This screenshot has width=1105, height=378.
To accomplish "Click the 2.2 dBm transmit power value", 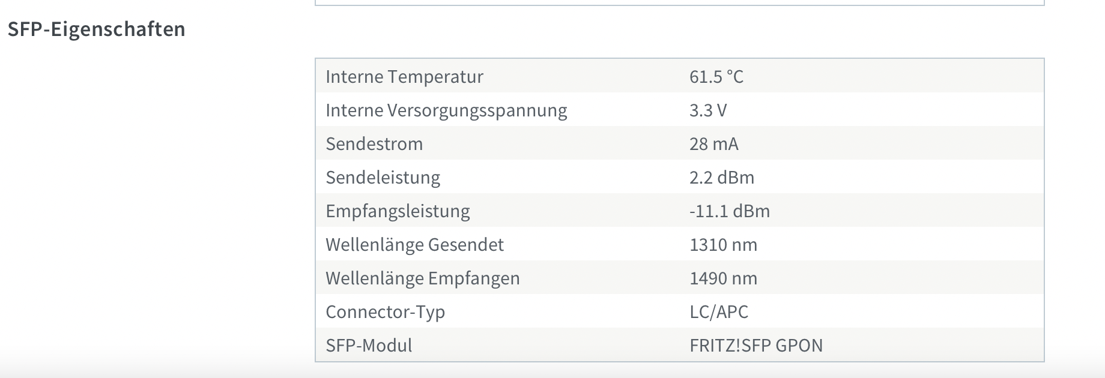I will [722, 178].
